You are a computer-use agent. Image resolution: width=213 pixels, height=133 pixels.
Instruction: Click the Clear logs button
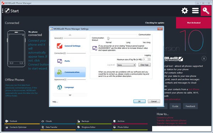point(144,65)
